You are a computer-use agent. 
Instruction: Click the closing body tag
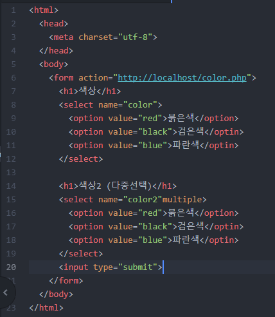coord(56,294)
